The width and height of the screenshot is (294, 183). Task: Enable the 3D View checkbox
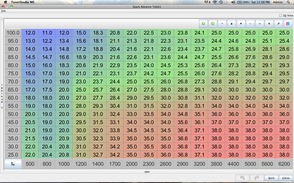tap(280, 16)
